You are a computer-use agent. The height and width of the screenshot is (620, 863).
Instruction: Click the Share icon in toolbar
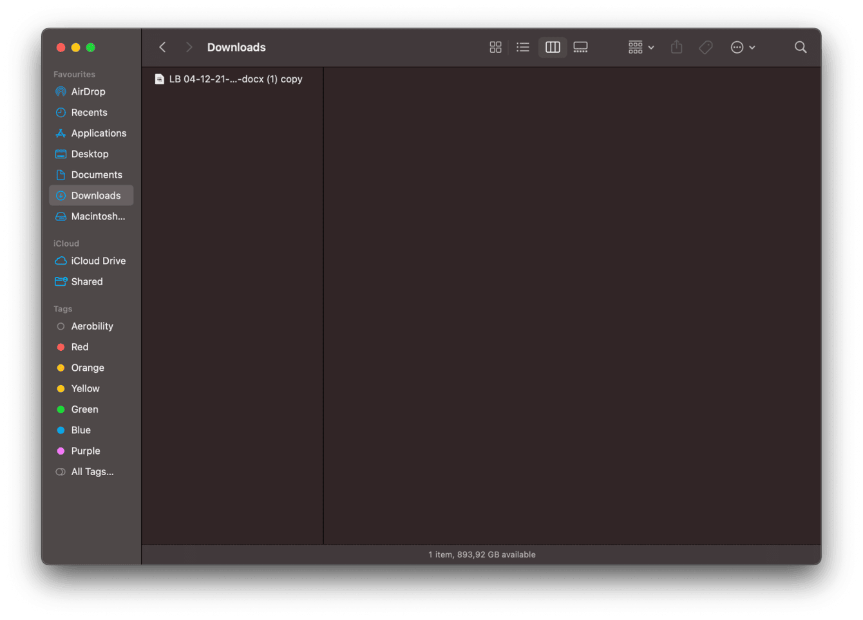tap(676, 47)
